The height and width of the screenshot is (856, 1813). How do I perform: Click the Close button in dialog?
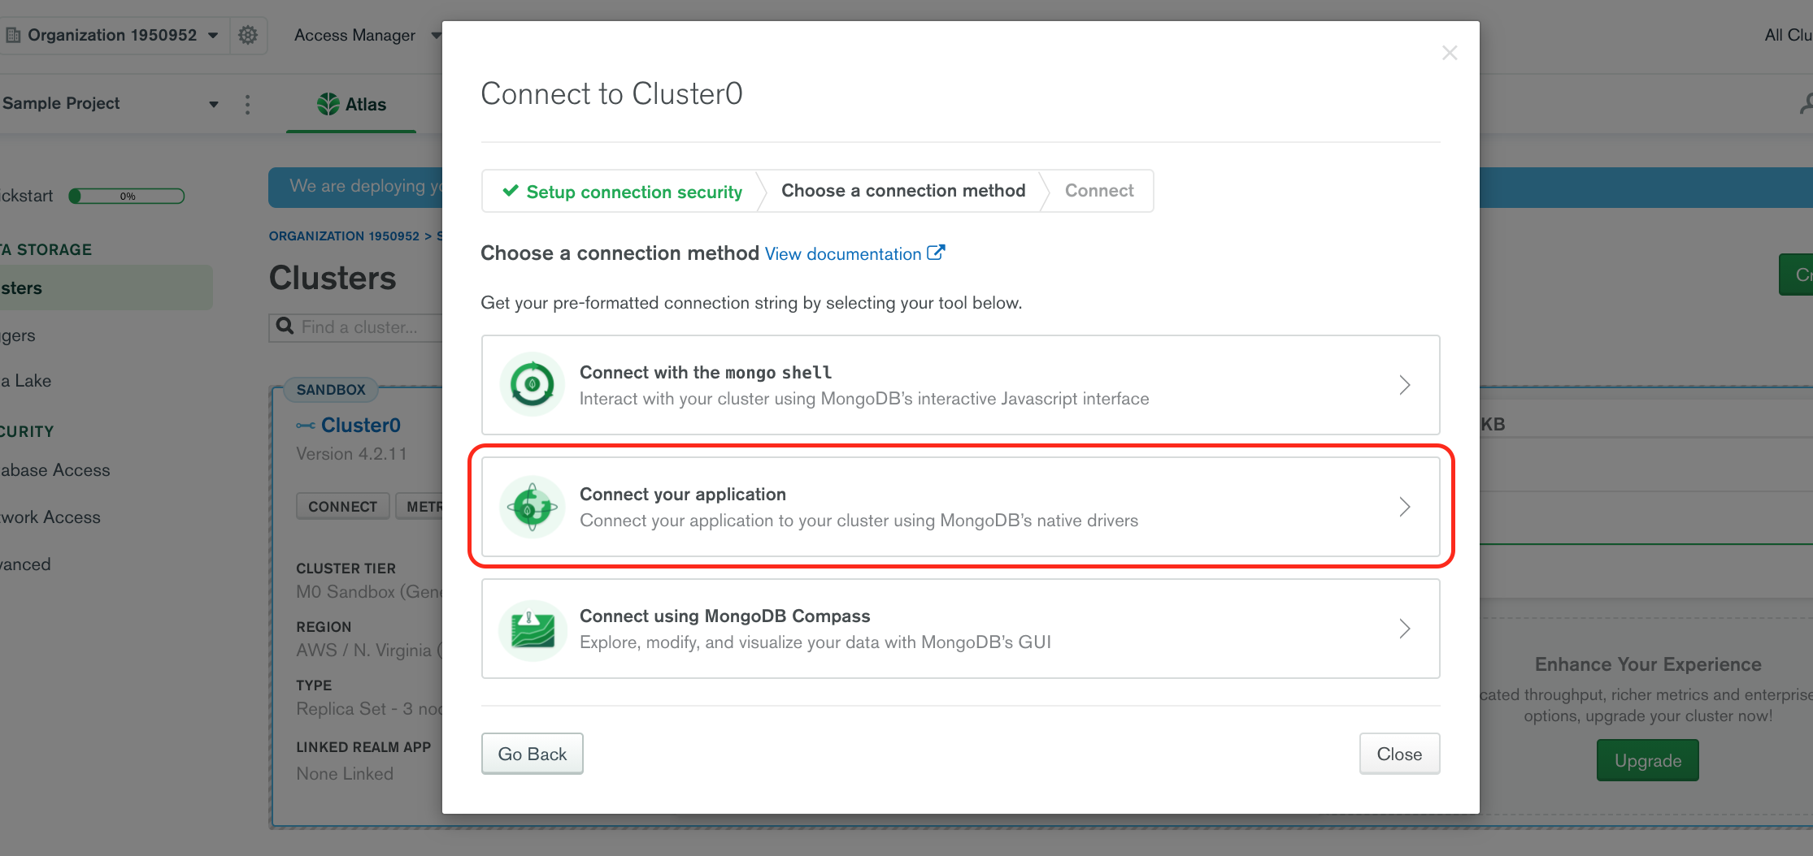point(1399,754)
